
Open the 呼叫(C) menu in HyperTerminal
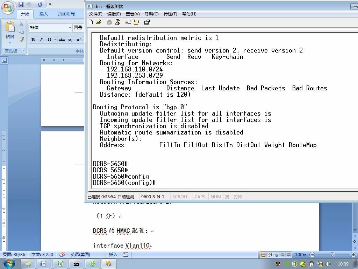[152, 14]
